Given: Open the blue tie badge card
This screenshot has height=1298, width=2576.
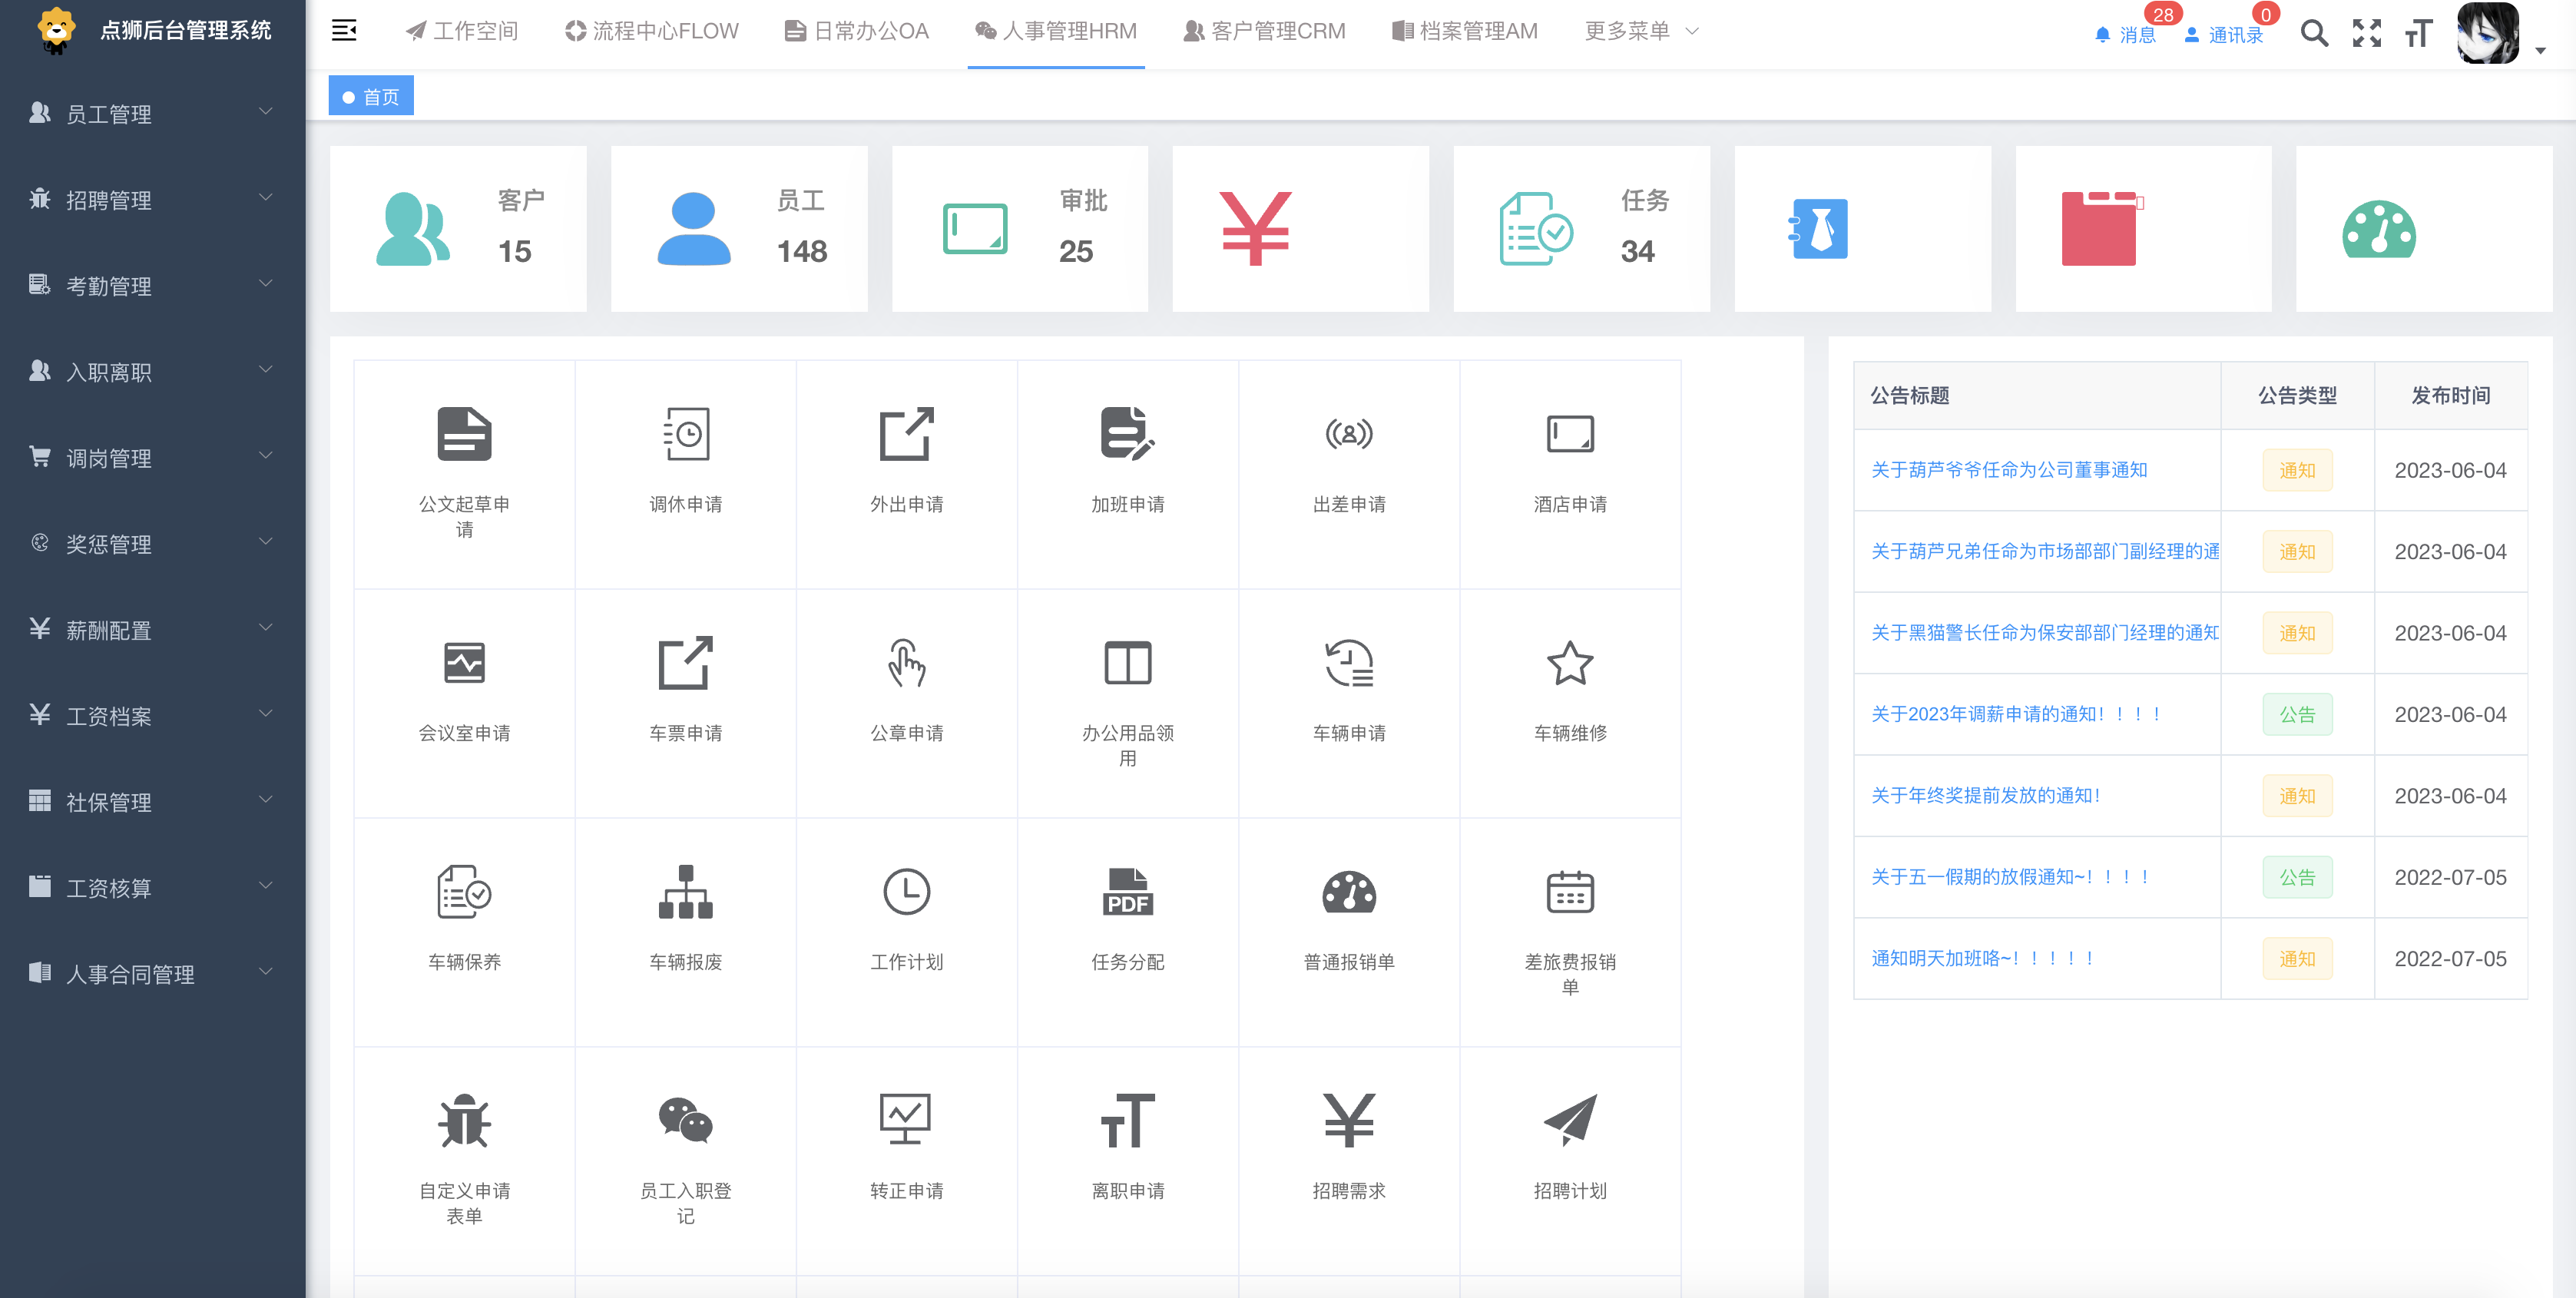Looking at the screenshot, I should coord(1862,229).
